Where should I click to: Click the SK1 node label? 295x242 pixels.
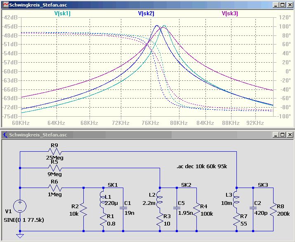(x=113, y=185)
